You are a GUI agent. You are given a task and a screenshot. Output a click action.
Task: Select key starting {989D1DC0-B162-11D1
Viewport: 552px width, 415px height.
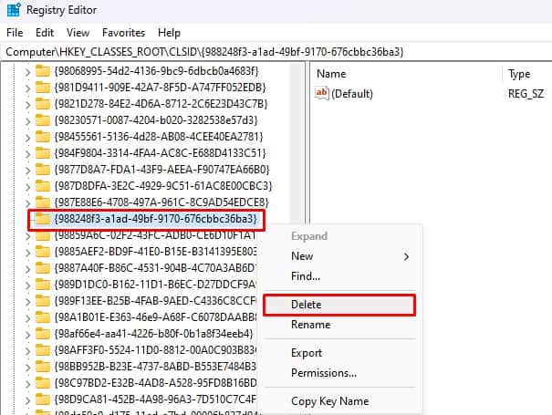(155, 285)
